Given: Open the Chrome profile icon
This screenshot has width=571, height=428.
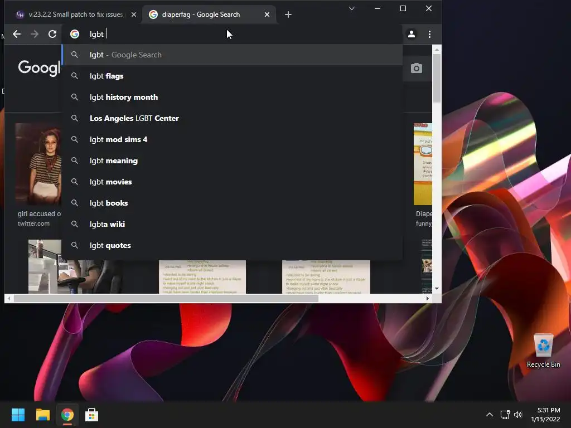Looking at the screenshot, I should [411, 34].
